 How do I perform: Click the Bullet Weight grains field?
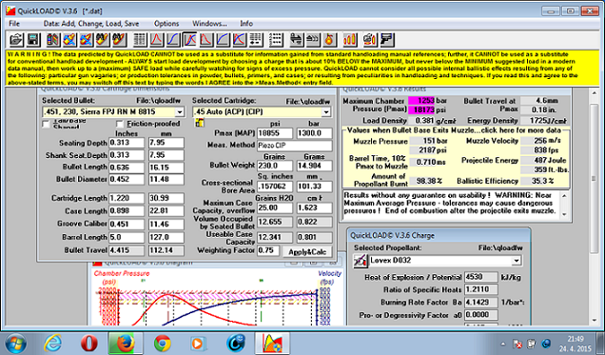coord(275,166)
